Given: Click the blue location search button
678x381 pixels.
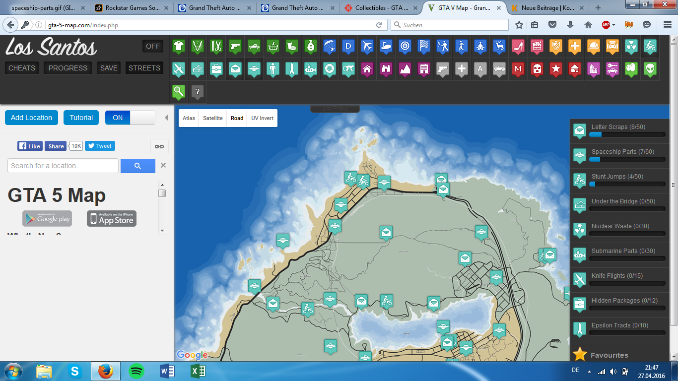Looking at the screenshot, I should (138, 166).
